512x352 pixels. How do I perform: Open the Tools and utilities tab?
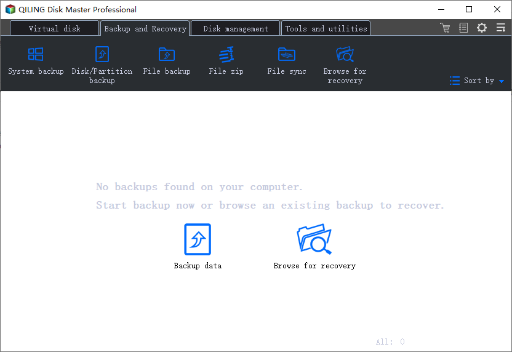tap(326, 28)
